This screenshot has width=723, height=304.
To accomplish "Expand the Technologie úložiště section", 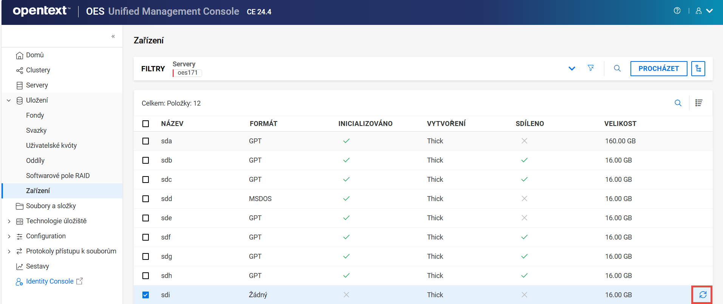I will 9,221.
